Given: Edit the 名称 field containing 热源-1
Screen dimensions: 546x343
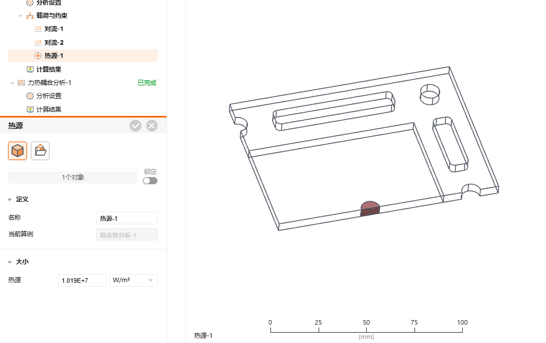Looking at the screenshot, I should [x=127, y=218].
